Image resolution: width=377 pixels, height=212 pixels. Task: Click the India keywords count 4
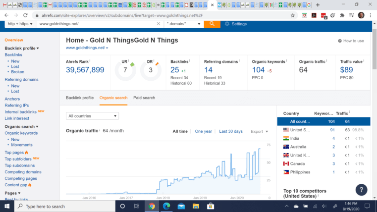pyautogui.click(x=333, y=139)
